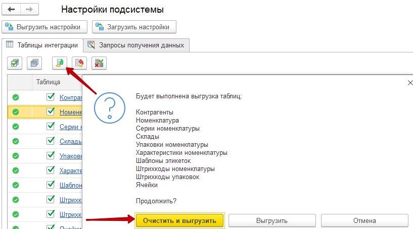The width and height of the screenshot is (413, 229).
Task: Open the Склады table link
Action: [x=71, y=141]
